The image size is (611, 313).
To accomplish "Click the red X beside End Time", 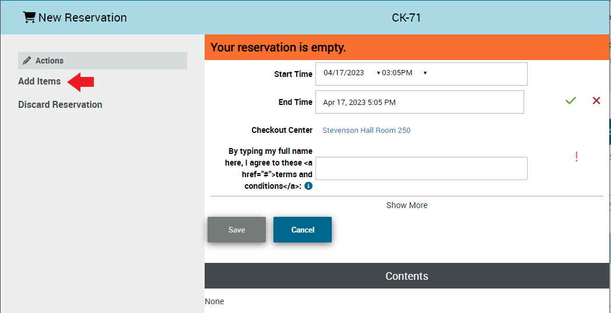I will (596, 101).
